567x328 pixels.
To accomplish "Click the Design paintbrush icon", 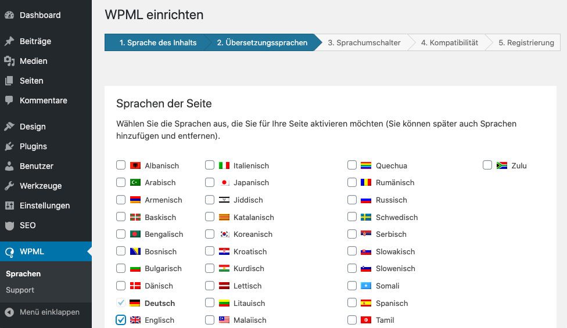I will point(9,127).
